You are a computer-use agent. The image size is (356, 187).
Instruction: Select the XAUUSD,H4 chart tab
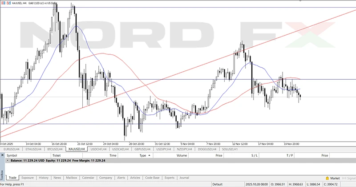pyautogui.click(x=77, y=149)
